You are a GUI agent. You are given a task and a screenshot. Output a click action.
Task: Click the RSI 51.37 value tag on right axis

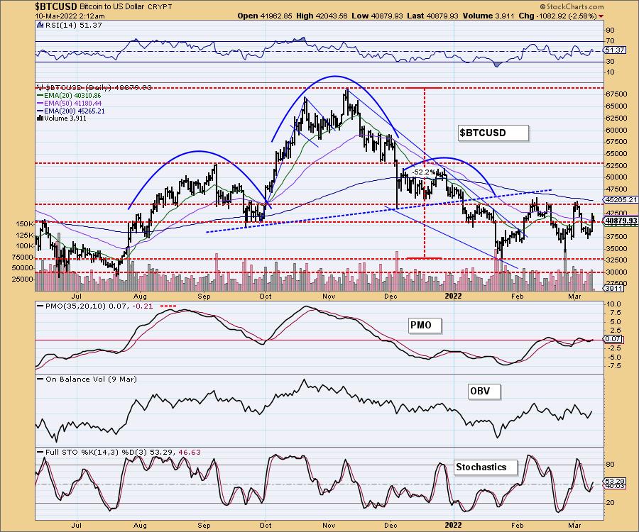[x=615, y=50]
